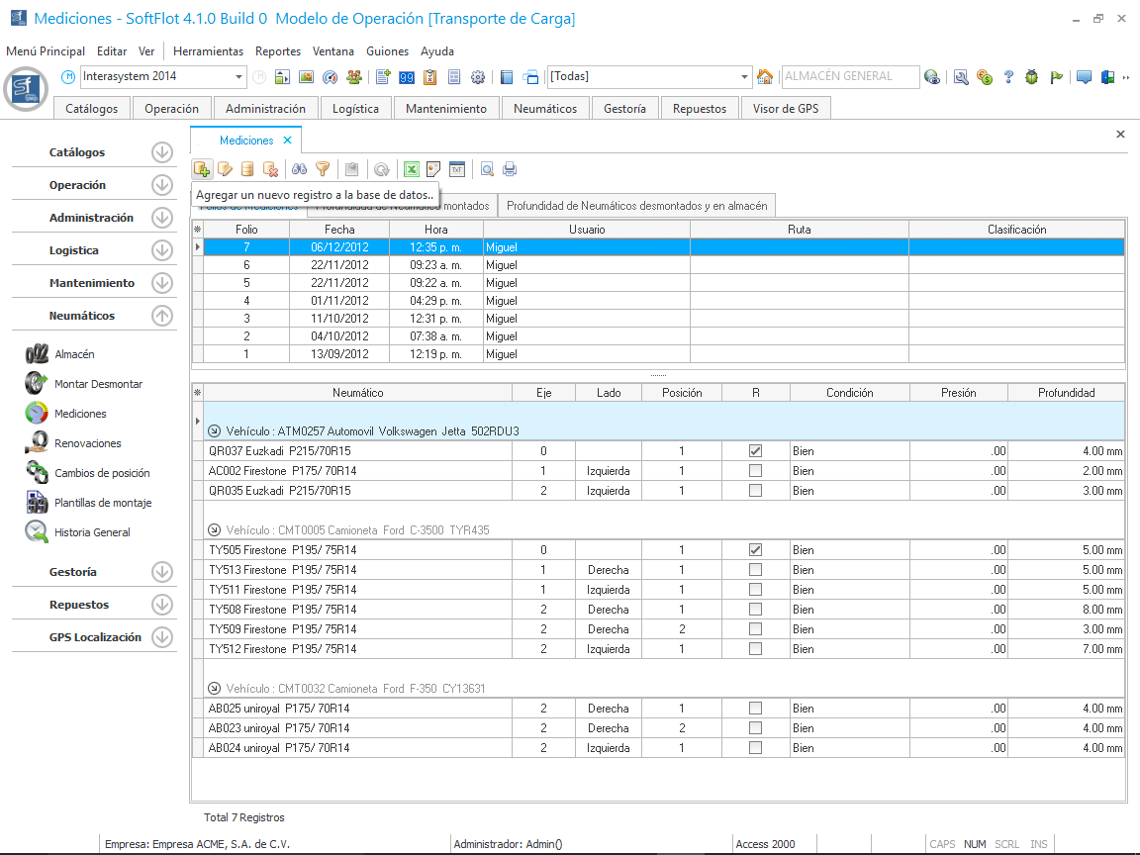Open the Herramientas menu
Viewport: 1140px width, 855px height.
tap(208, 51)
